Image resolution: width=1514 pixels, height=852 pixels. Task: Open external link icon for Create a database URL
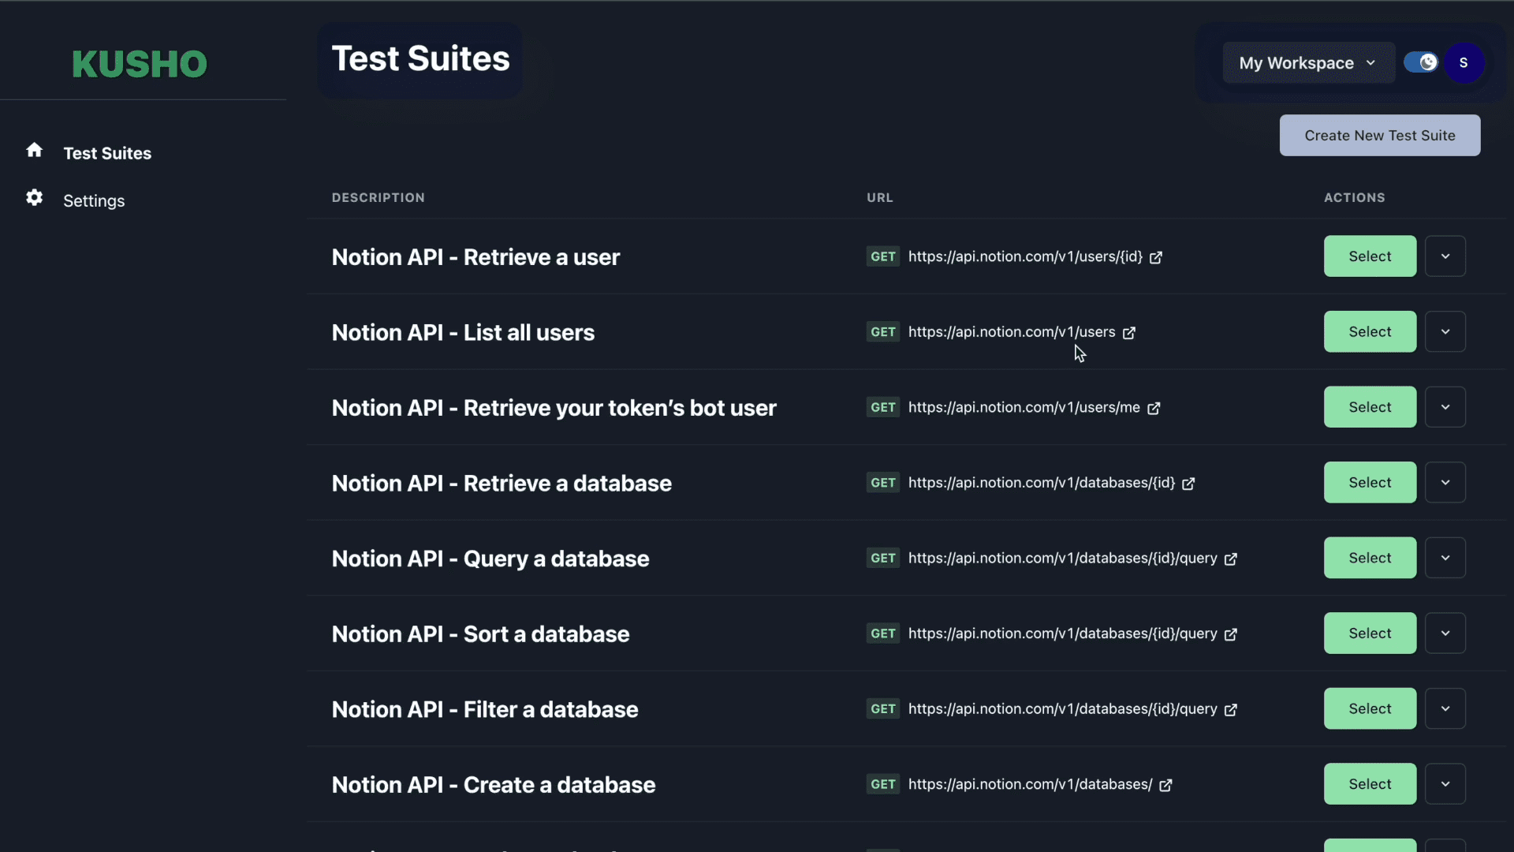coord(1165,785)
